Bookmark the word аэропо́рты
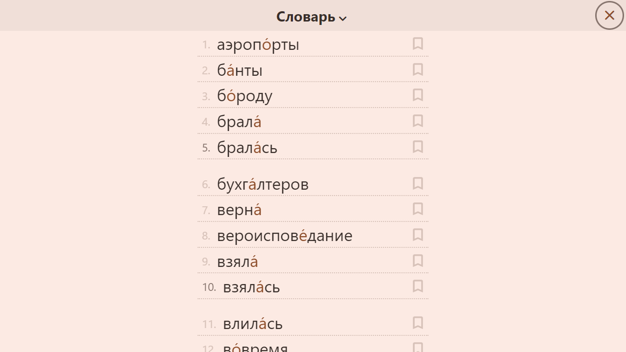The height and width of the screenshot is (352, 626). point(418,44)
